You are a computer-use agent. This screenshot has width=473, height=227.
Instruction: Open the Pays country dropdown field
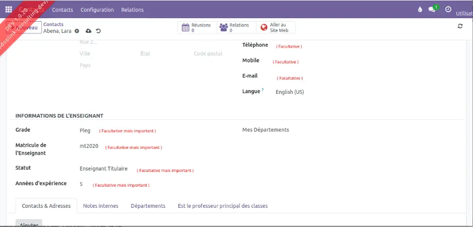coord(148,65)
